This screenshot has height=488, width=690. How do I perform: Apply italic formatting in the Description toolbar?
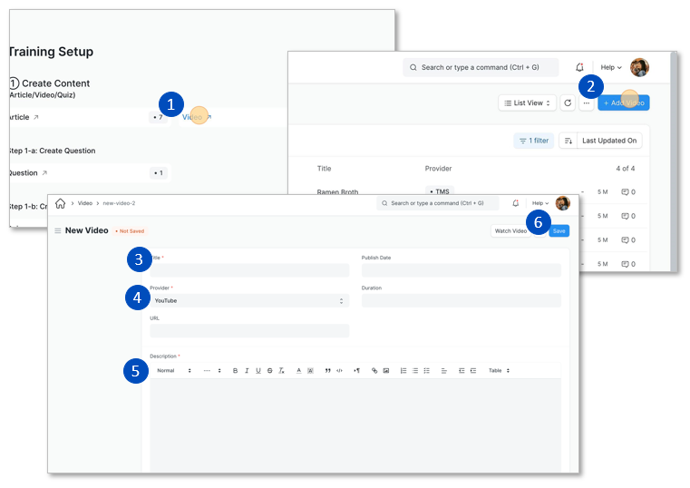[x=247, y=371]
